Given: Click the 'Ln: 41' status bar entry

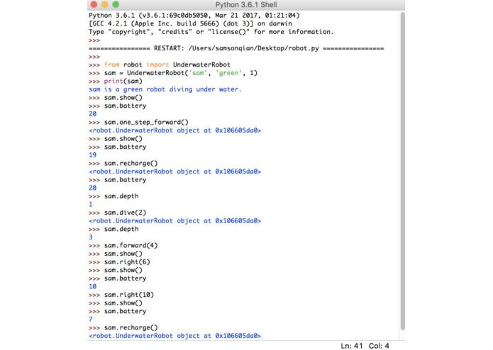Looking at the screenshot, I should 352,346.
